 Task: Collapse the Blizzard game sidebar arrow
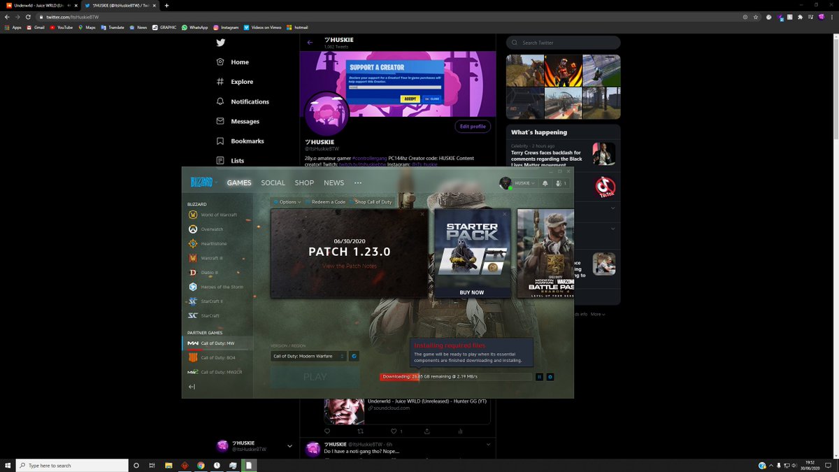pos(192,387)
